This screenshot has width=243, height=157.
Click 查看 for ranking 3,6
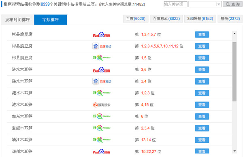coord(202,70)
